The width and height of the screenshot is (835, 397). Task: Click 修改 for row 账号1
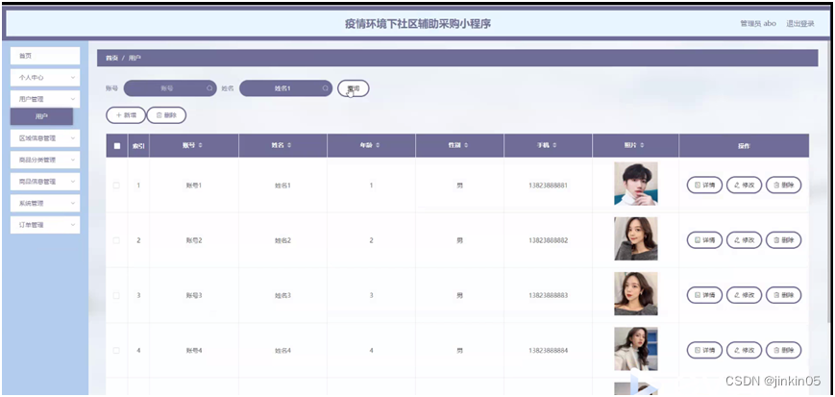coord(744,185)
